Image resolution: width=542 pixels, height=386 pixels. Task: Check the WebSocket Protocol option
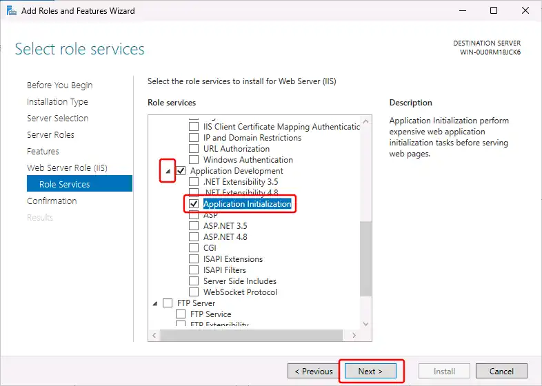pyautogui.click(x=194, y=292)
